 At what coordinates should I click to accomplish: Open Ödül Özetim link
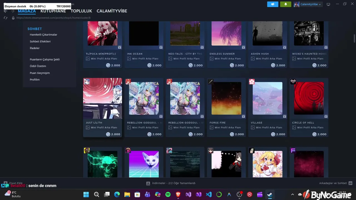(x=38, y=66)
